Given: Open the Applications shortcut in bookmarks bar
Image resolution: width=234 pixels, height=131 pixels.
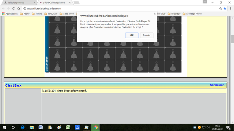Looking at the screenshot, I should [x=10, y=14].
